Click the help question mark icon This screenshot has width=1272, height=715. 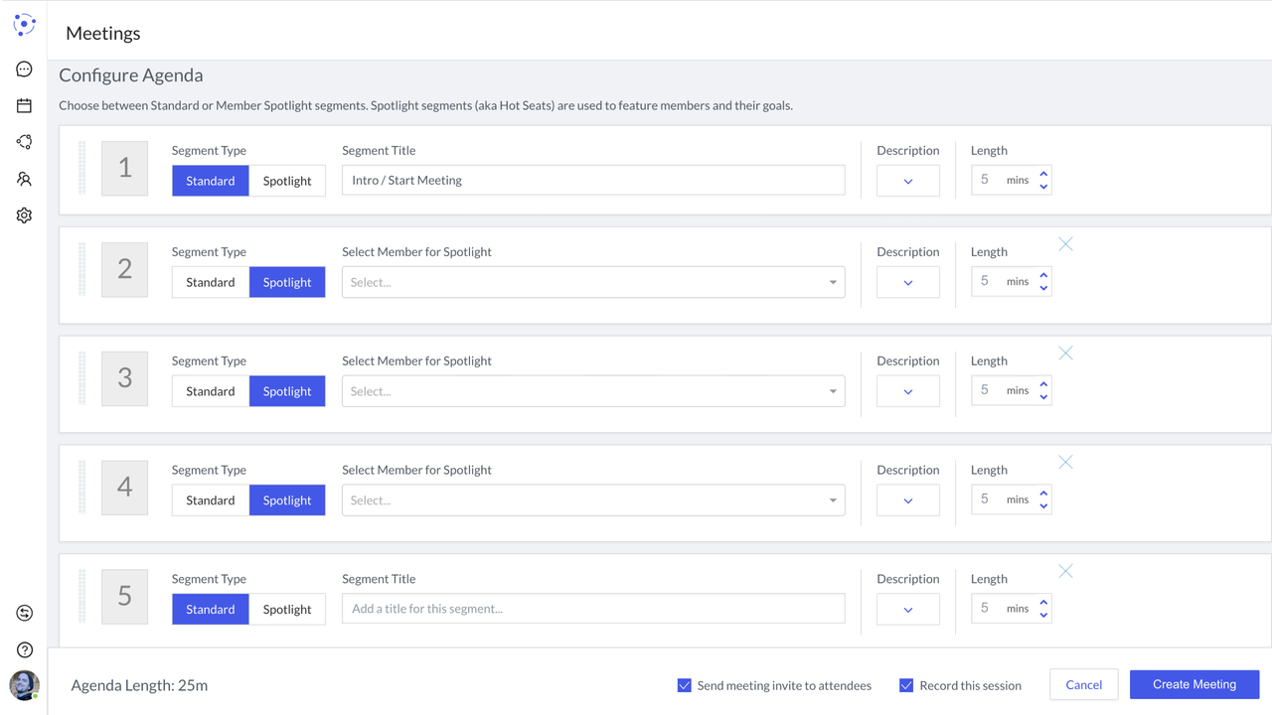[24, 649]
